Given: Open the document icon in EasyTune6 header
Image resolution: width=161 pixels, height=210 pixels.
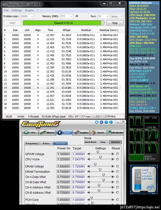Looking at the screenshot, I should tap(97, 122).
